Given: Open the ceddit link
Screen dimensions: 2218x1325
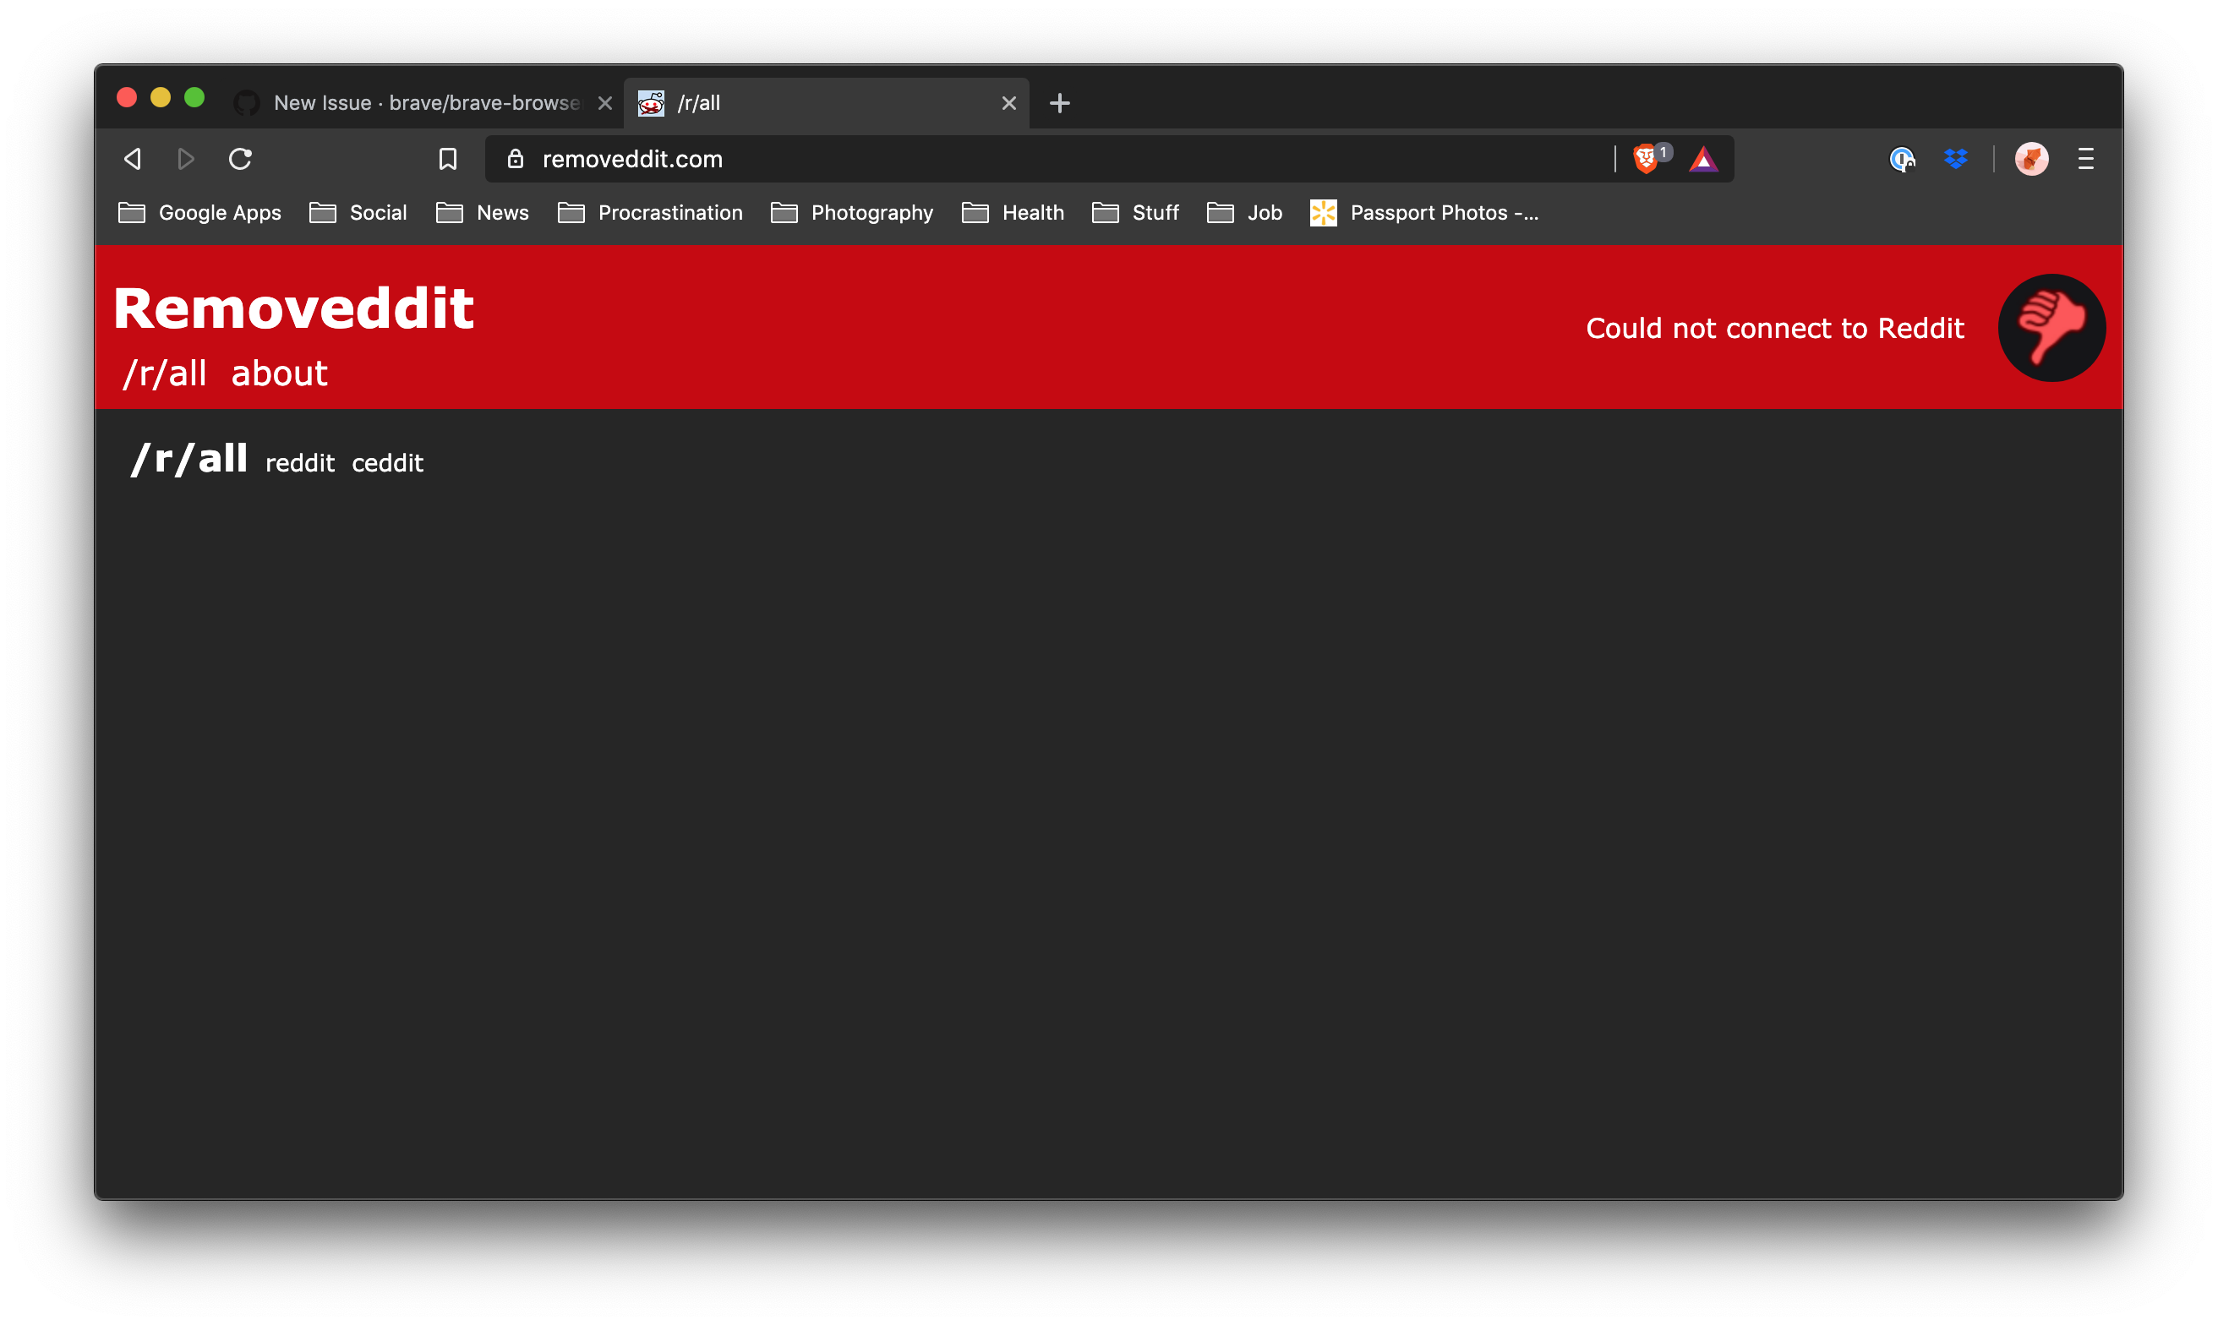Looking at the screenshot, I should [386, 462].
